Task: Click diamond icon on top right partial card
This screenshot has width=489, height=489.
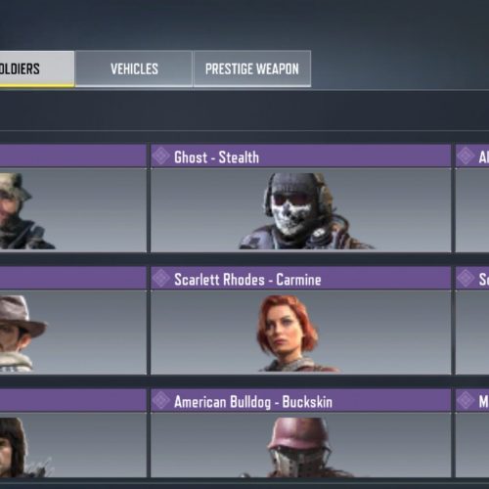Action: (x=466, y=156)
